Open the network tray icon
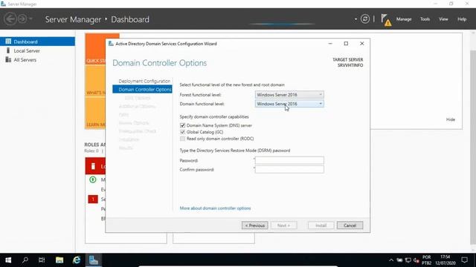Screen dimensions: 476x267 pos(408,260)
